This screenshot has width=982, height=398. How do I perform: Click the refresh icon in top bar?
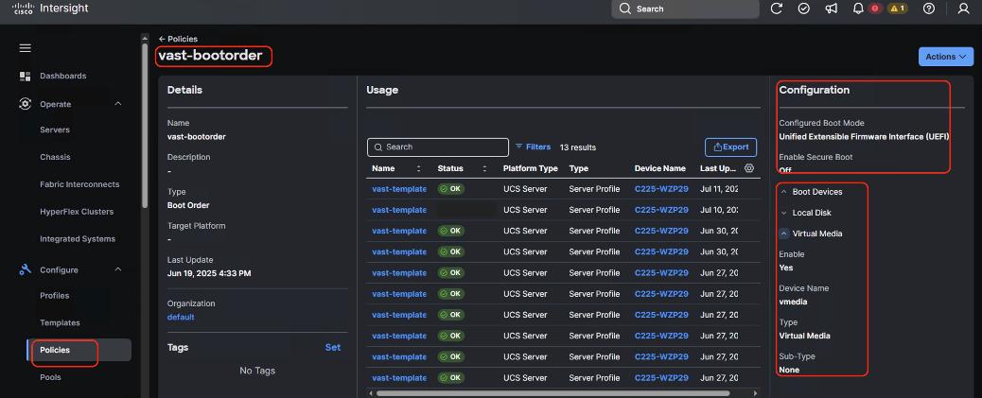point(777,9)
